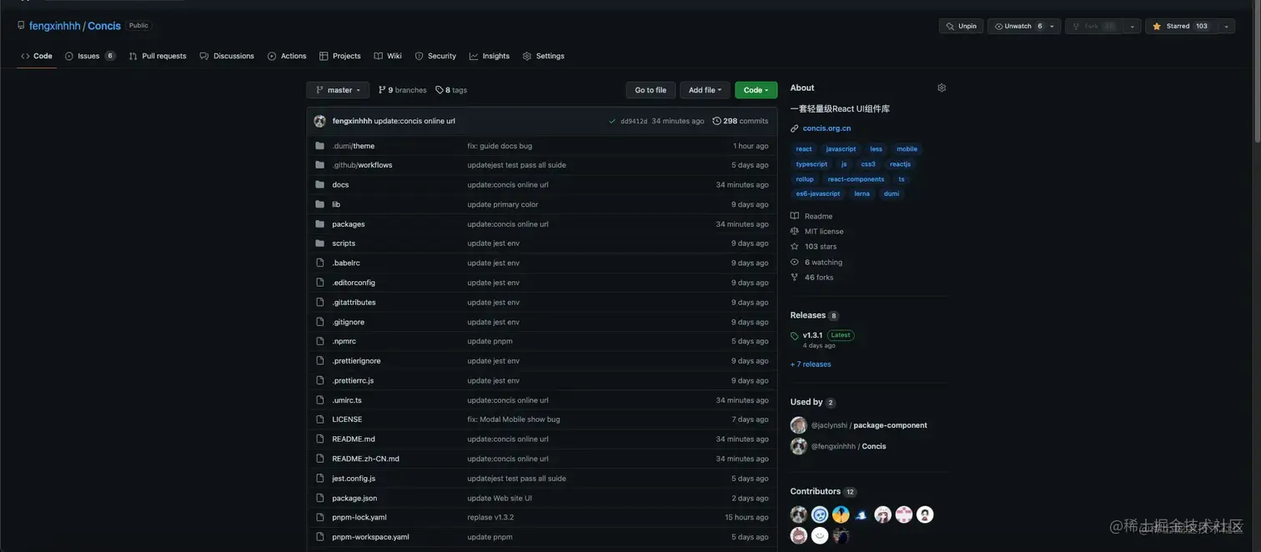
Task: Click the .github/workflows folder icon
Action: point(319,165)
